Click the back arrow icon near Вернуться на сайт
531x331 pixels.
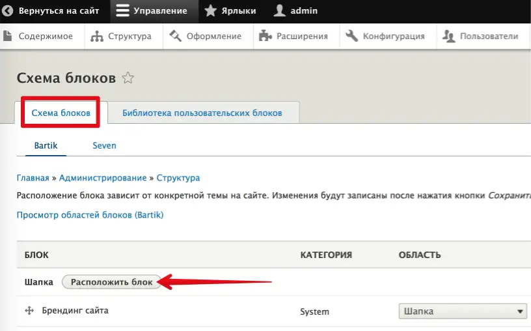[x=8, y=11]
